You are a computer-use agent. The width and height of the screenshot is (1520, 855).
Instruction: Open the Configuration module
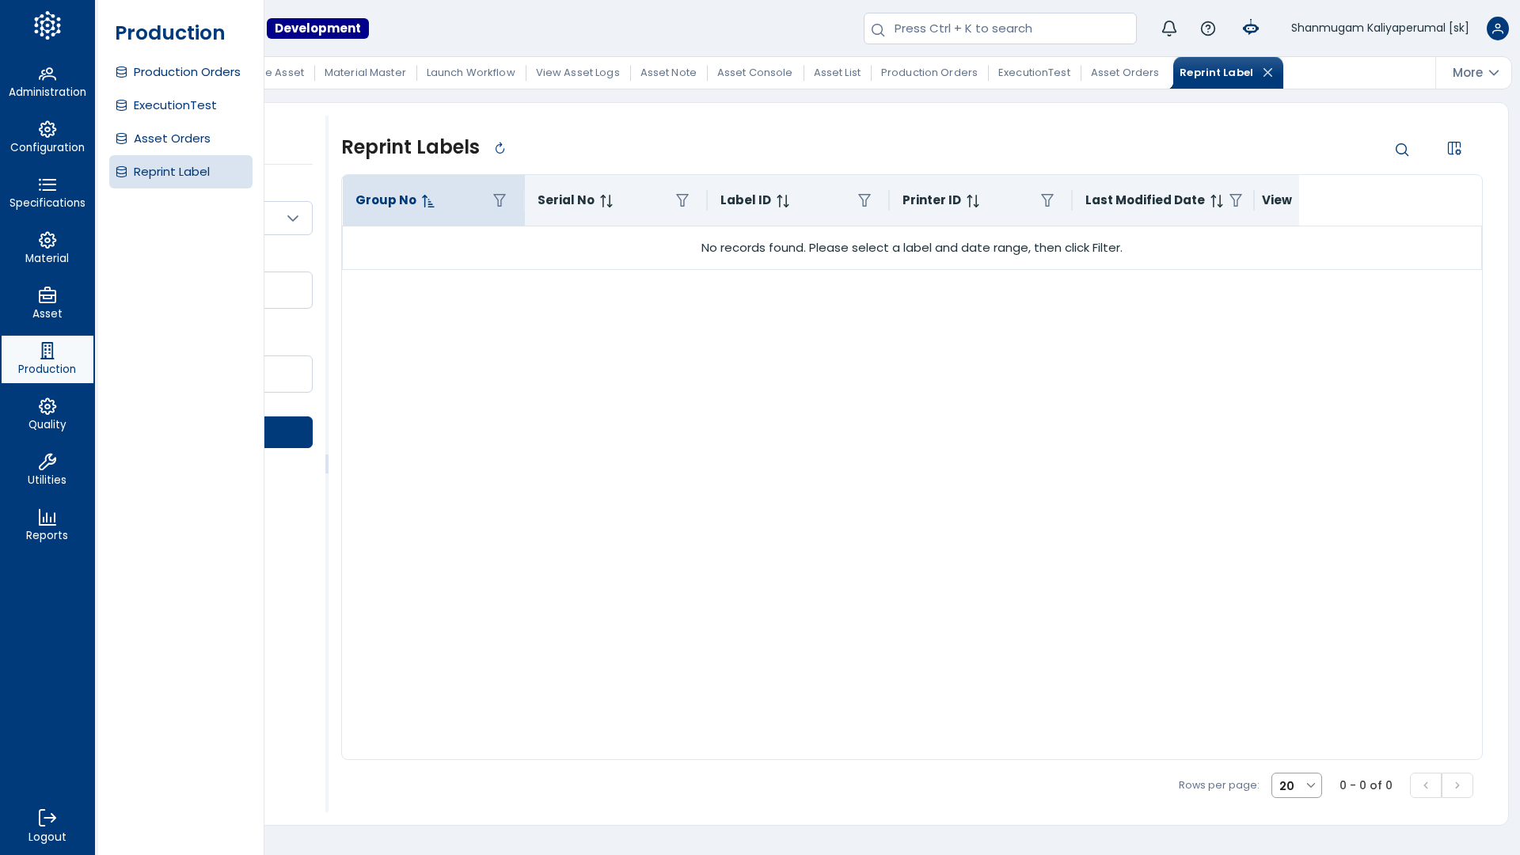click(47, 138)
